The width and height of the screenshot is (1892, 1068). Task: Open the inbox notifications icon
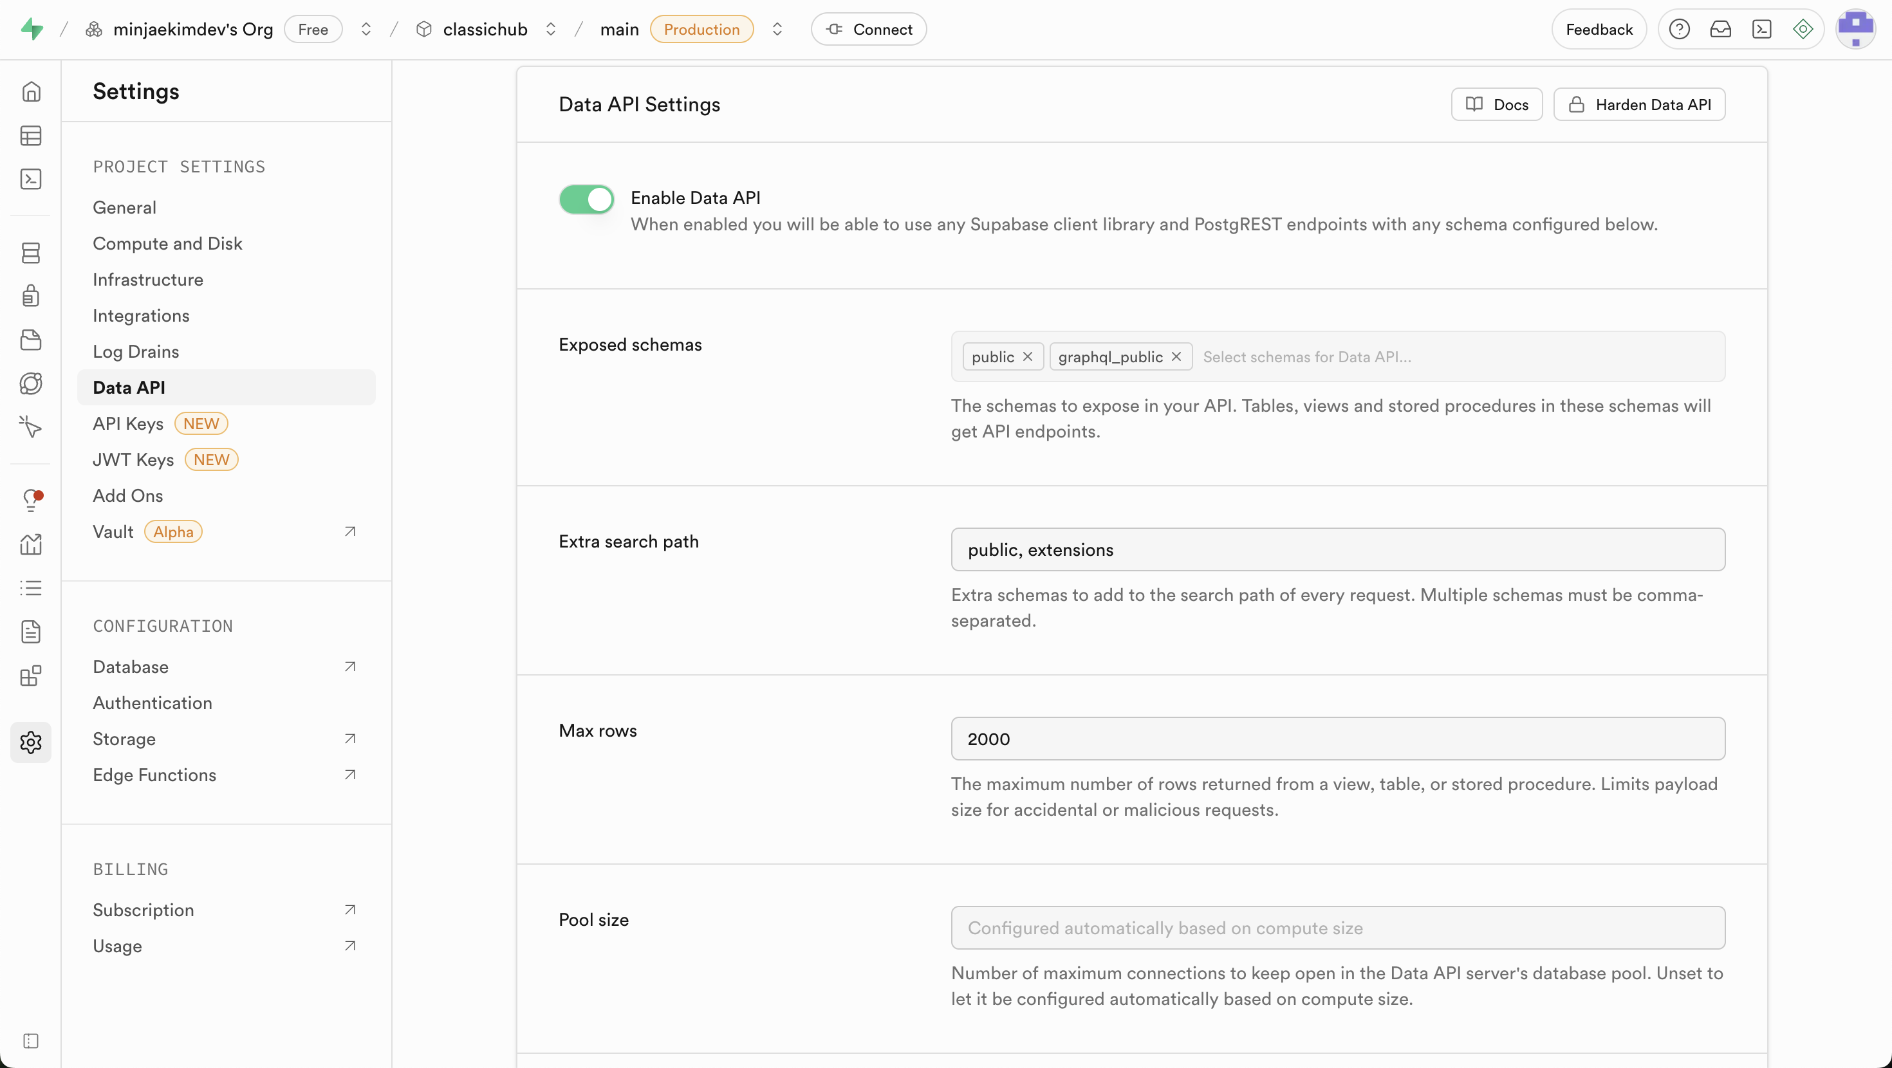click(x=1720, y=30)
